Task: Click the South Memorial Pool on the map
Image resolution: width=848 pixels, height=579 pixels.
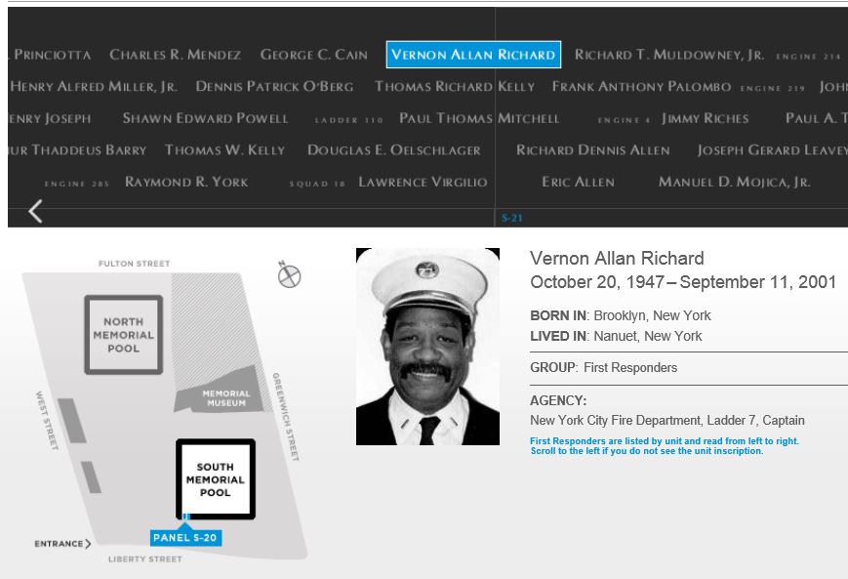Action: 216,478
